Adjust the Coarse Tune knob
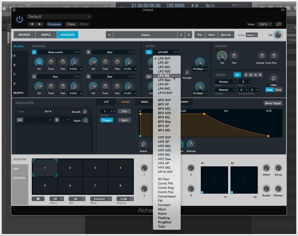Viewport: 298px width, 236px height. (262, 56)
